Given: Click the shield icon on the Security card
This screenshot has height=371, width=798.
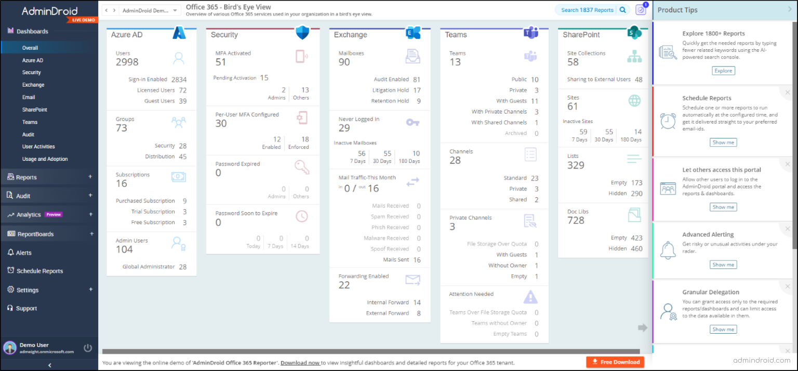Looking at the screenshot, I should click(x=301, y=32).
